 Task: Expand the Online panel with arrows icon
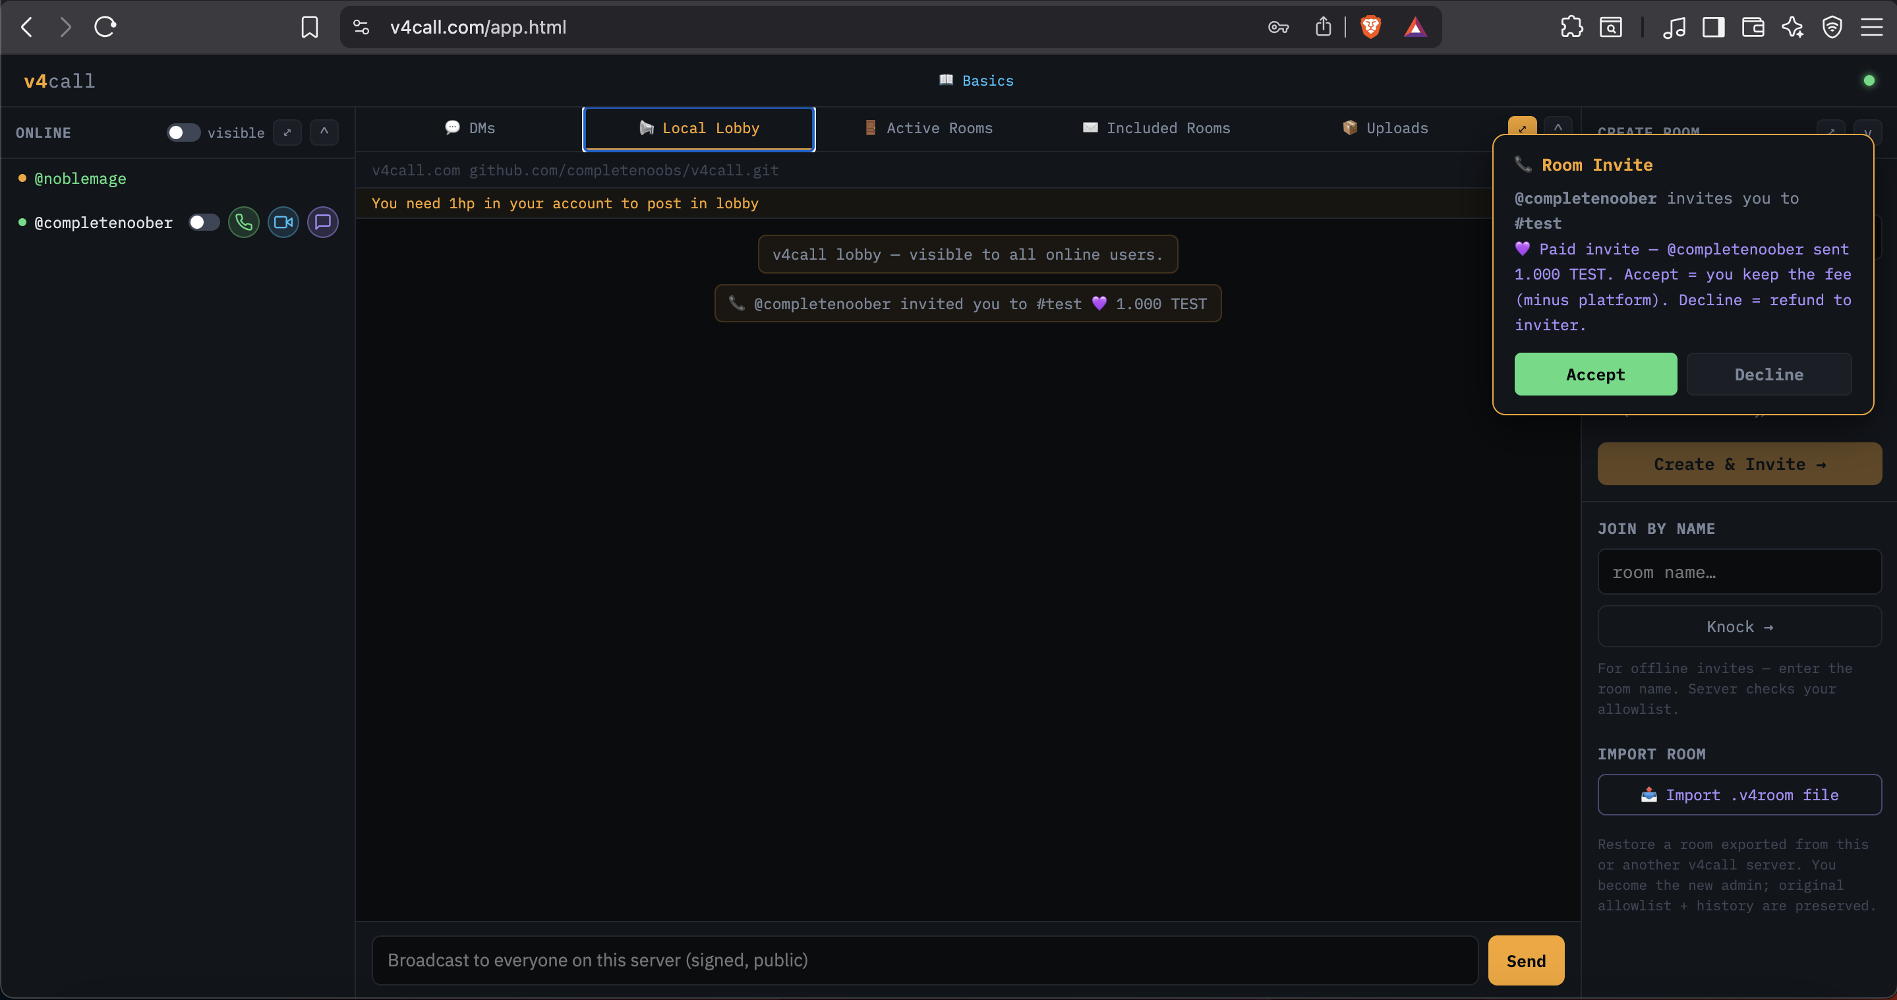[287, 132]
